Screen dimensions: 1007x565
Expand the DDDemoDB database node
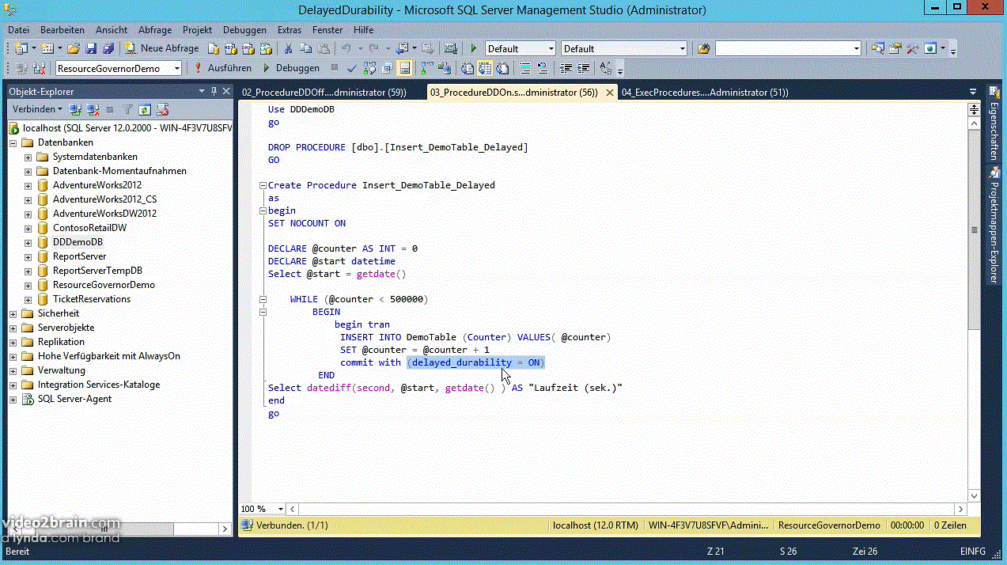pos(28,243)
